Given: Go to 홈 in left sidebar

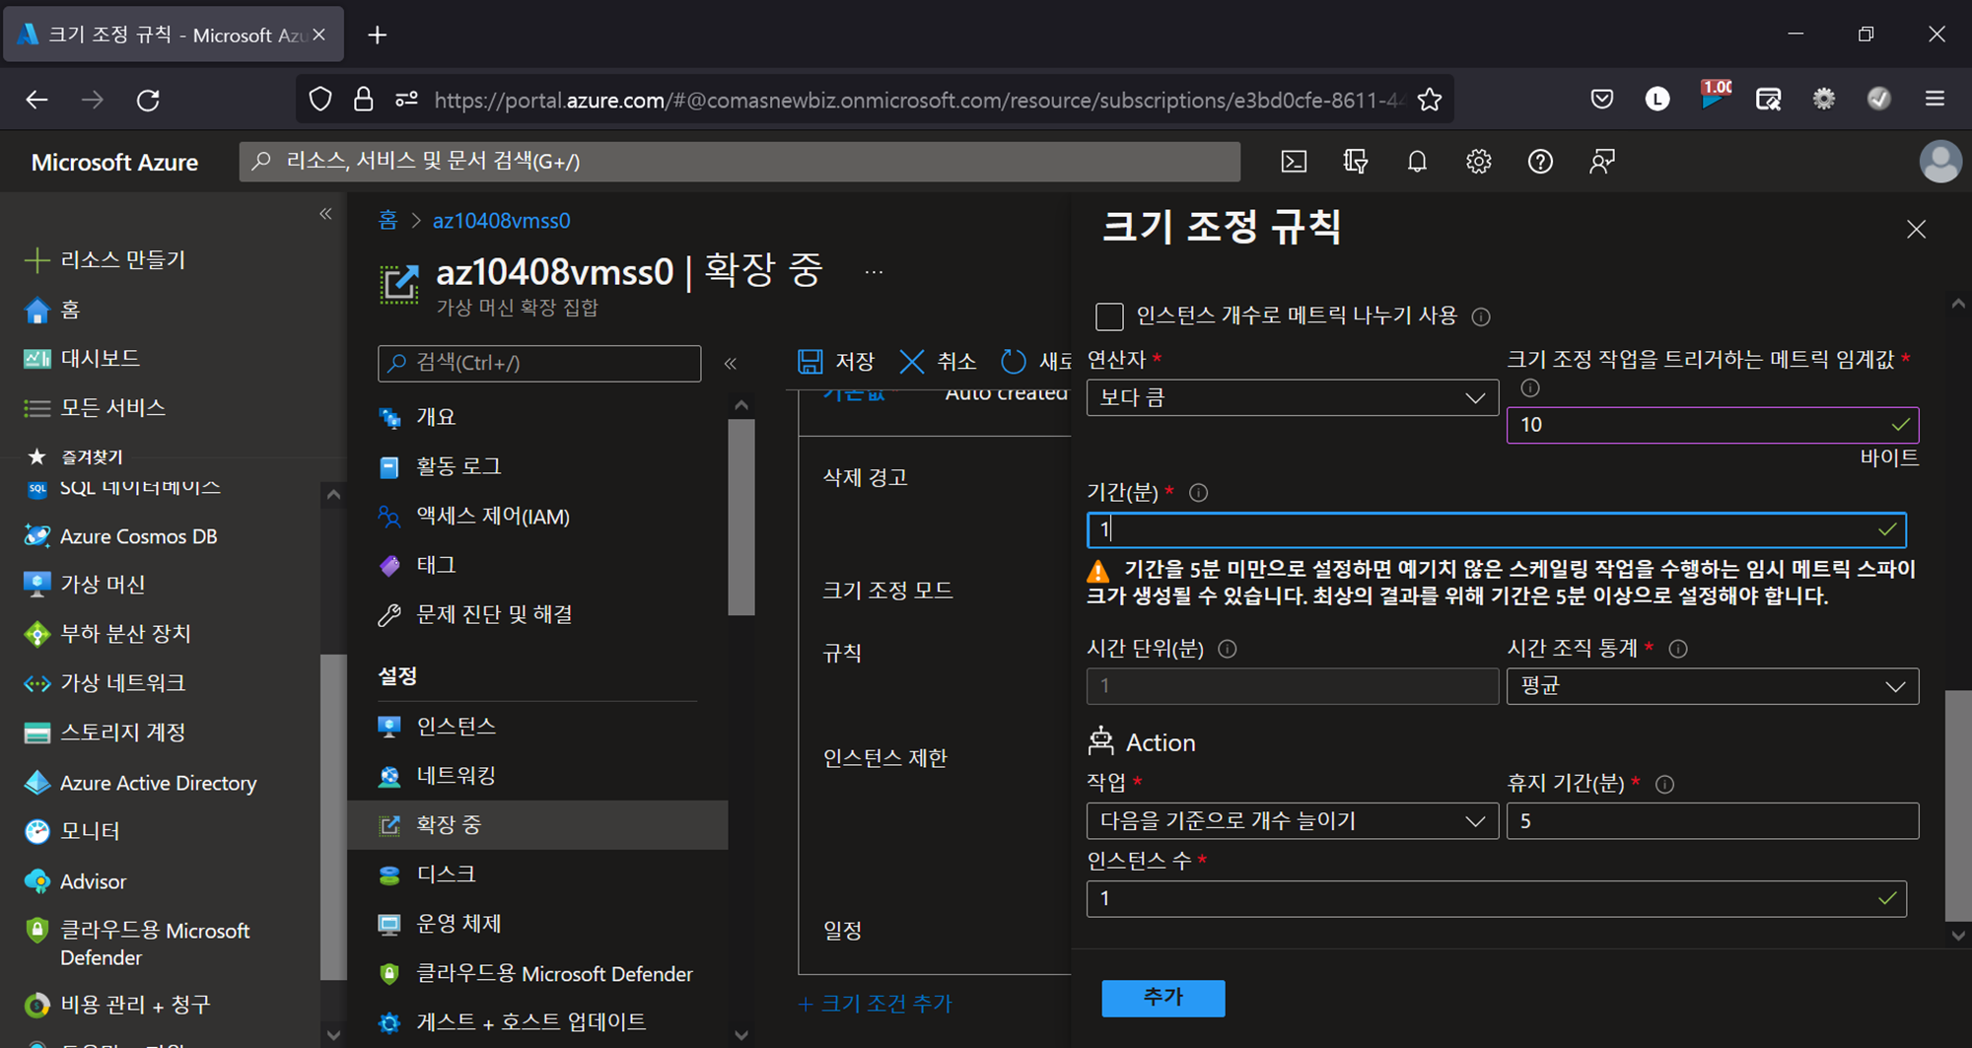Looking at the screenshot, I should coord(51,310).
